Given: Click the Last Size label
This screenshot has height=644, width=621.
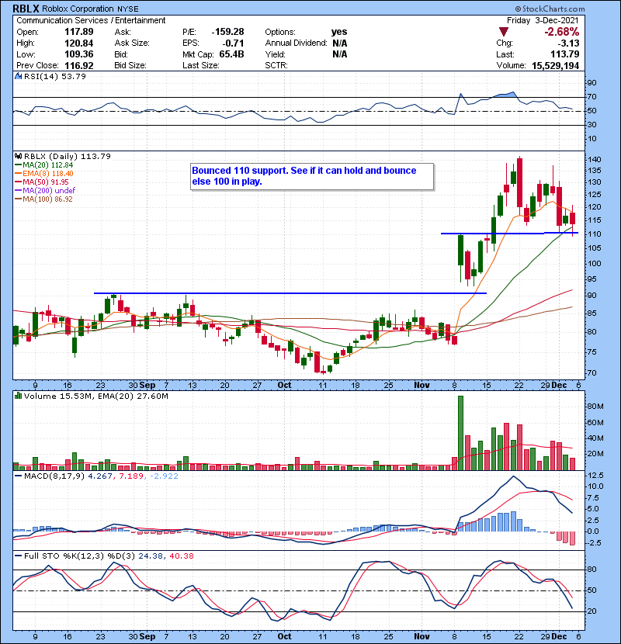Looking at the screenshot, I should coord(201,65).
